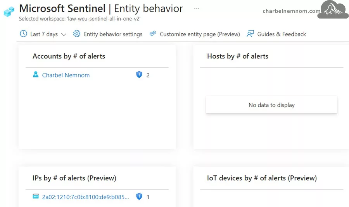Click the alert shield icon in the IP row
This screenshot has width=349, height=207.
[x=139, y=196]
